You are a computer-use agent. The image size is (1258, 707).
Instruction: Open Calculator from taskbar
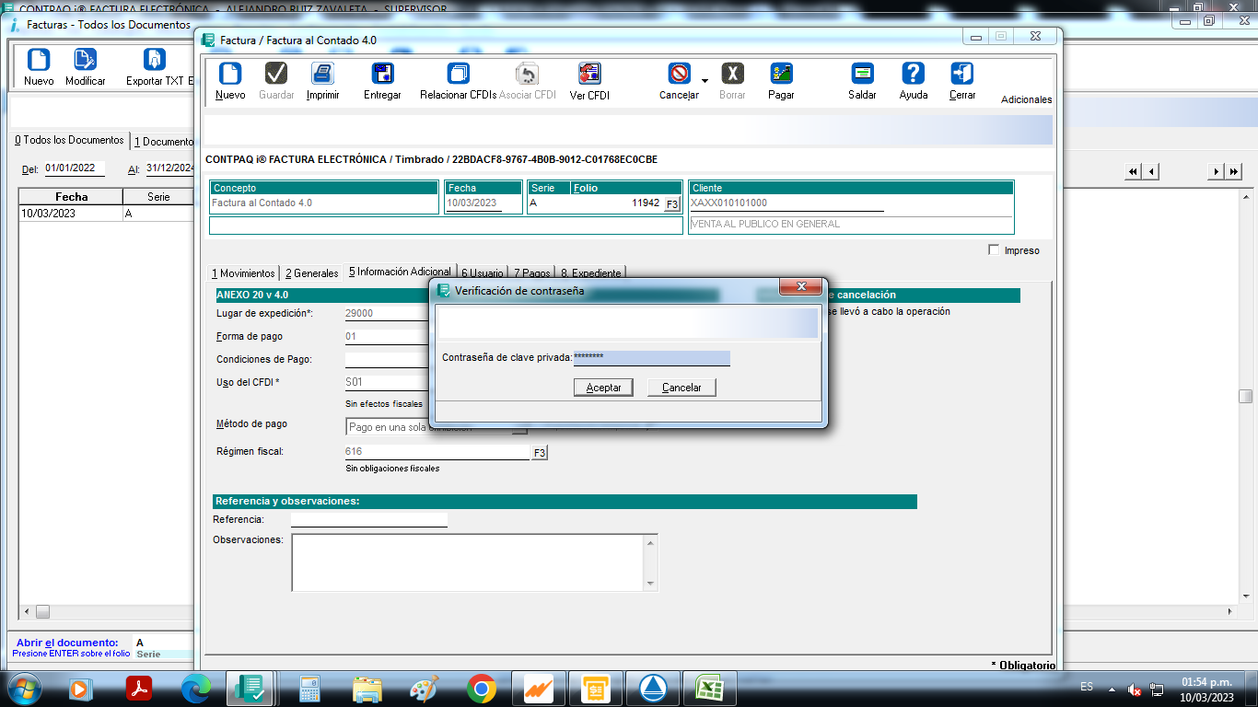point(309,689)
